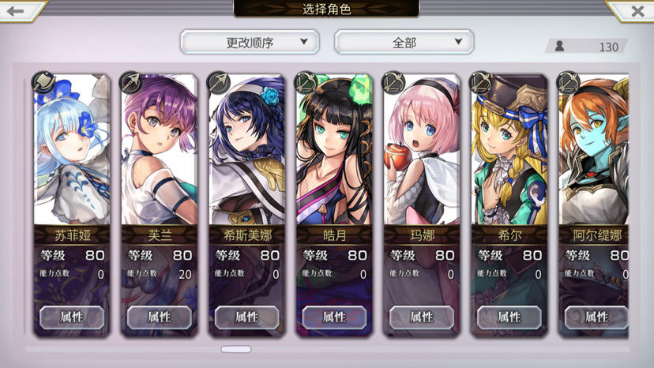Click the horizontal scrollbar handle
The width and height of the screenshot is (654, 368).
[x=236, y=349]
